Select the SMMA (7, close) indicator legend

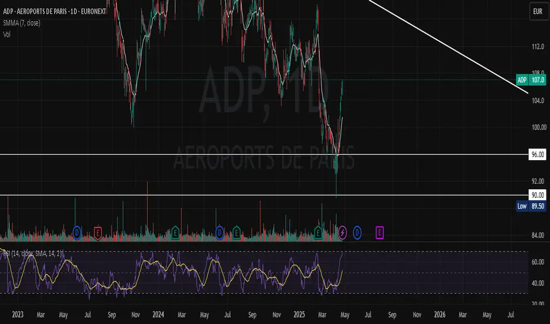[22, 23]
